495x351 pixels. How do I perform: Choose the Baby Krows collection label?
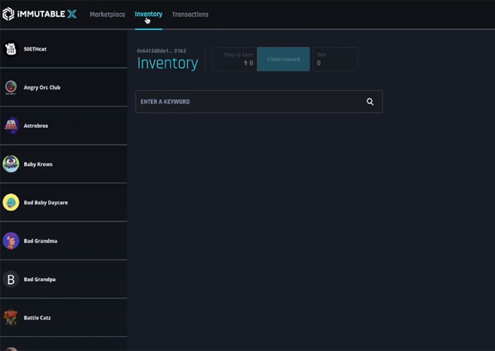point(38,164)
